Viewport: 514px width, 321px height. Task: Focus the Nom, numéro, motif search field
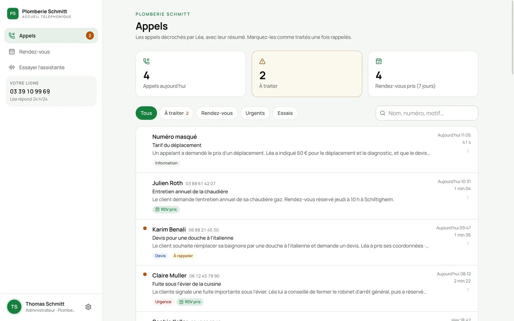427,113
